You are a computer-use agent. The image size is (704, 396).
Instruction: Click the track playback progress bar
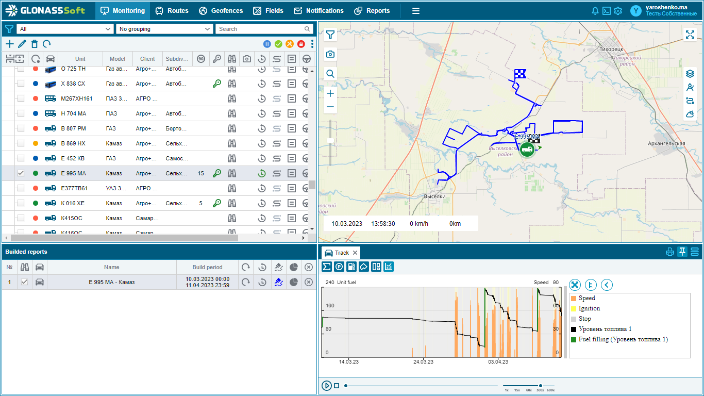(422, 386)
